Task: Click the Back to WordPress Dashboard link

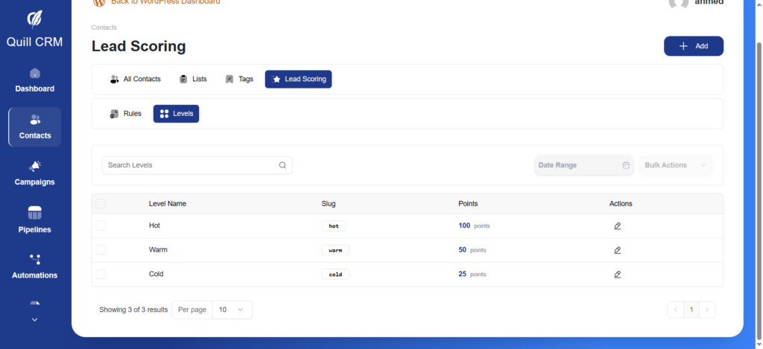Action: coord(165,2)
